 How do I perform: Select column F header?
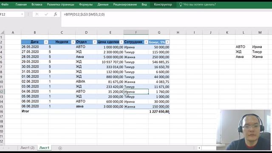(x=136, y=32)
